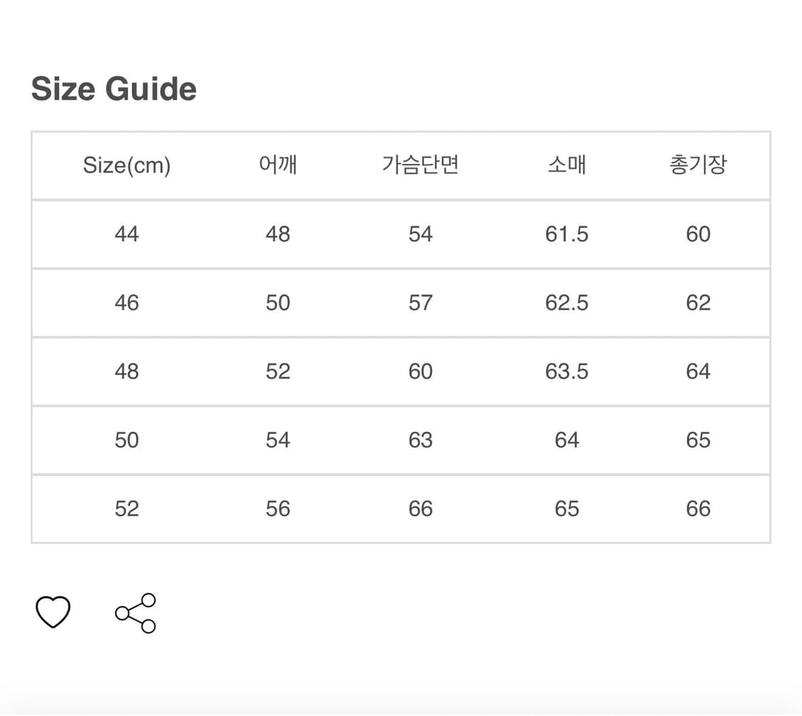Select the 63.5 sleeve value for size 48

[x=567, y=371]
